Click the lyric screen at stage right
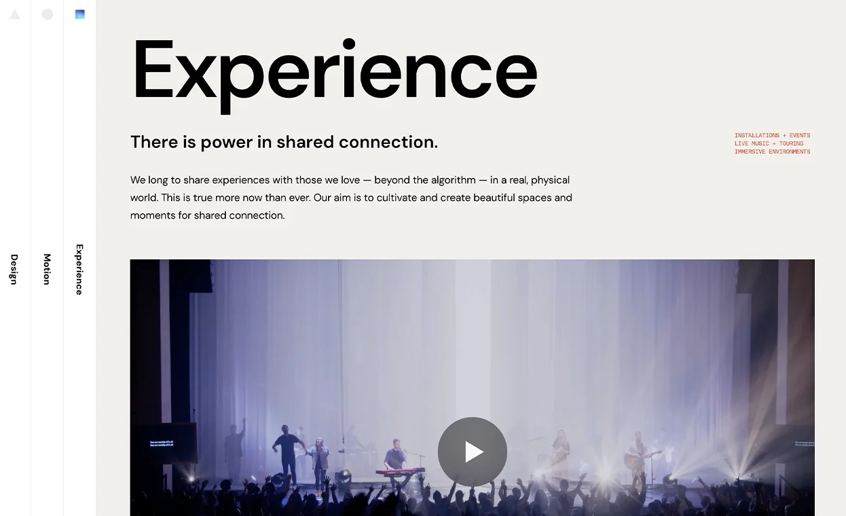The image size is (846, 516). 804,444
